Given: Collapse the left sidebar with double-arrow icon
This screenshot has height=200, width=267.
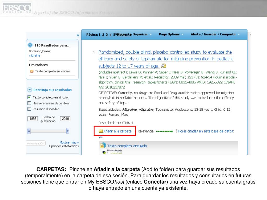Looking at the screenshot, I should [78, 35].
